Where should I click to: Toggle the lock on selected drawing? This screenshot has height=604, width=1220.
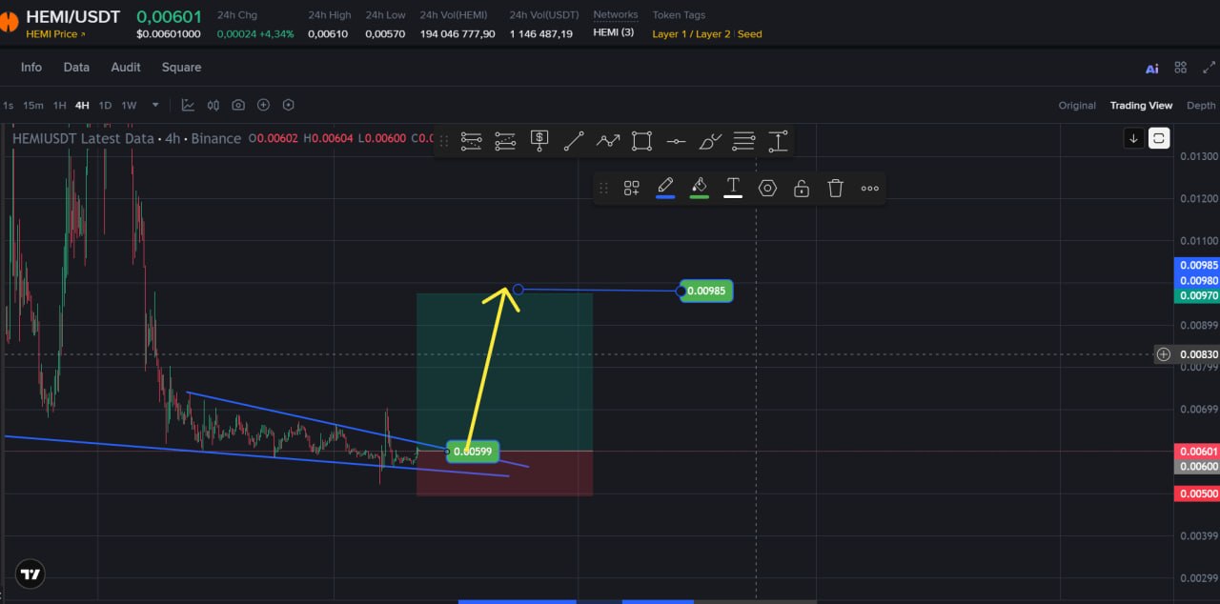tap(802, 189)
